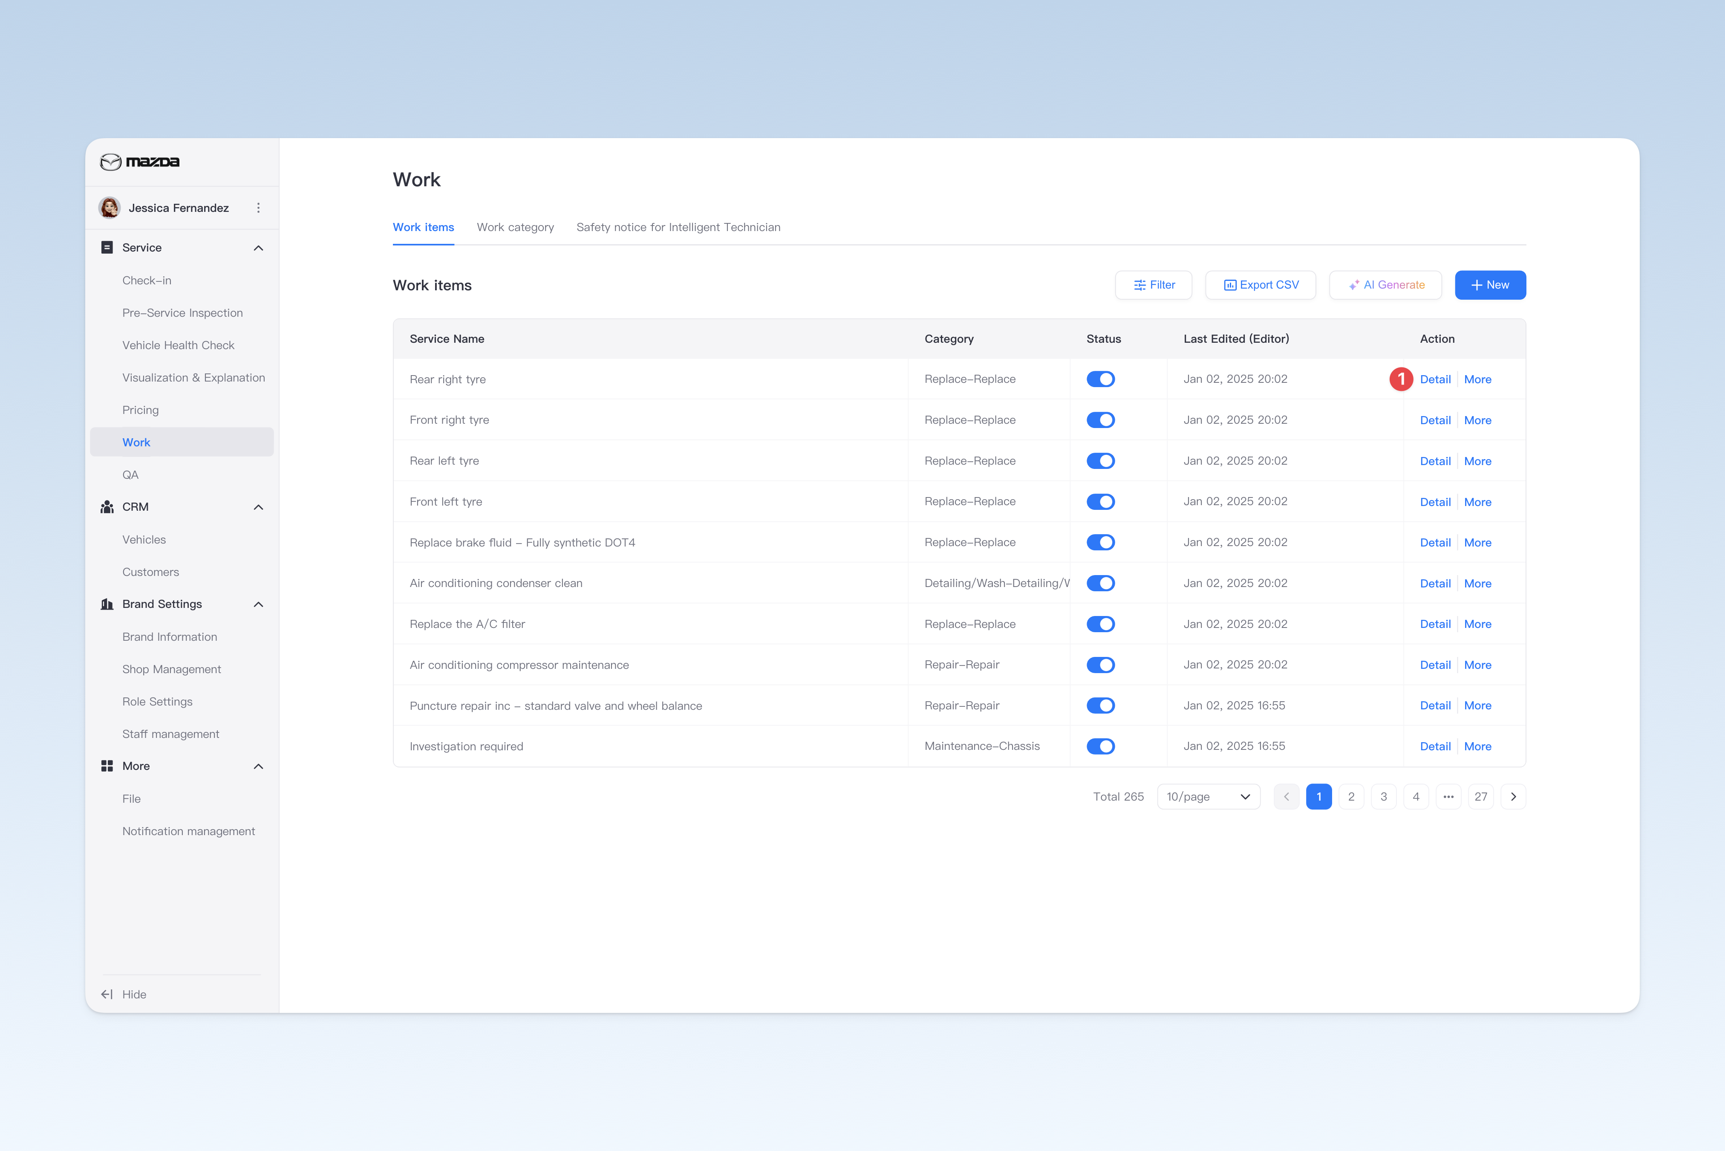Image resolution: width=1725 pixels, height=1151 pixels.
Task: Click the Mazda logo
Action: point(139,162)
